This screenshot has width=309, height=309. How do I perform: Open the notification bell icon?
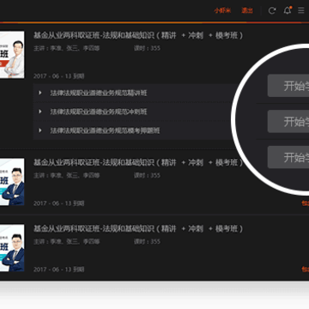click(288, 10)
